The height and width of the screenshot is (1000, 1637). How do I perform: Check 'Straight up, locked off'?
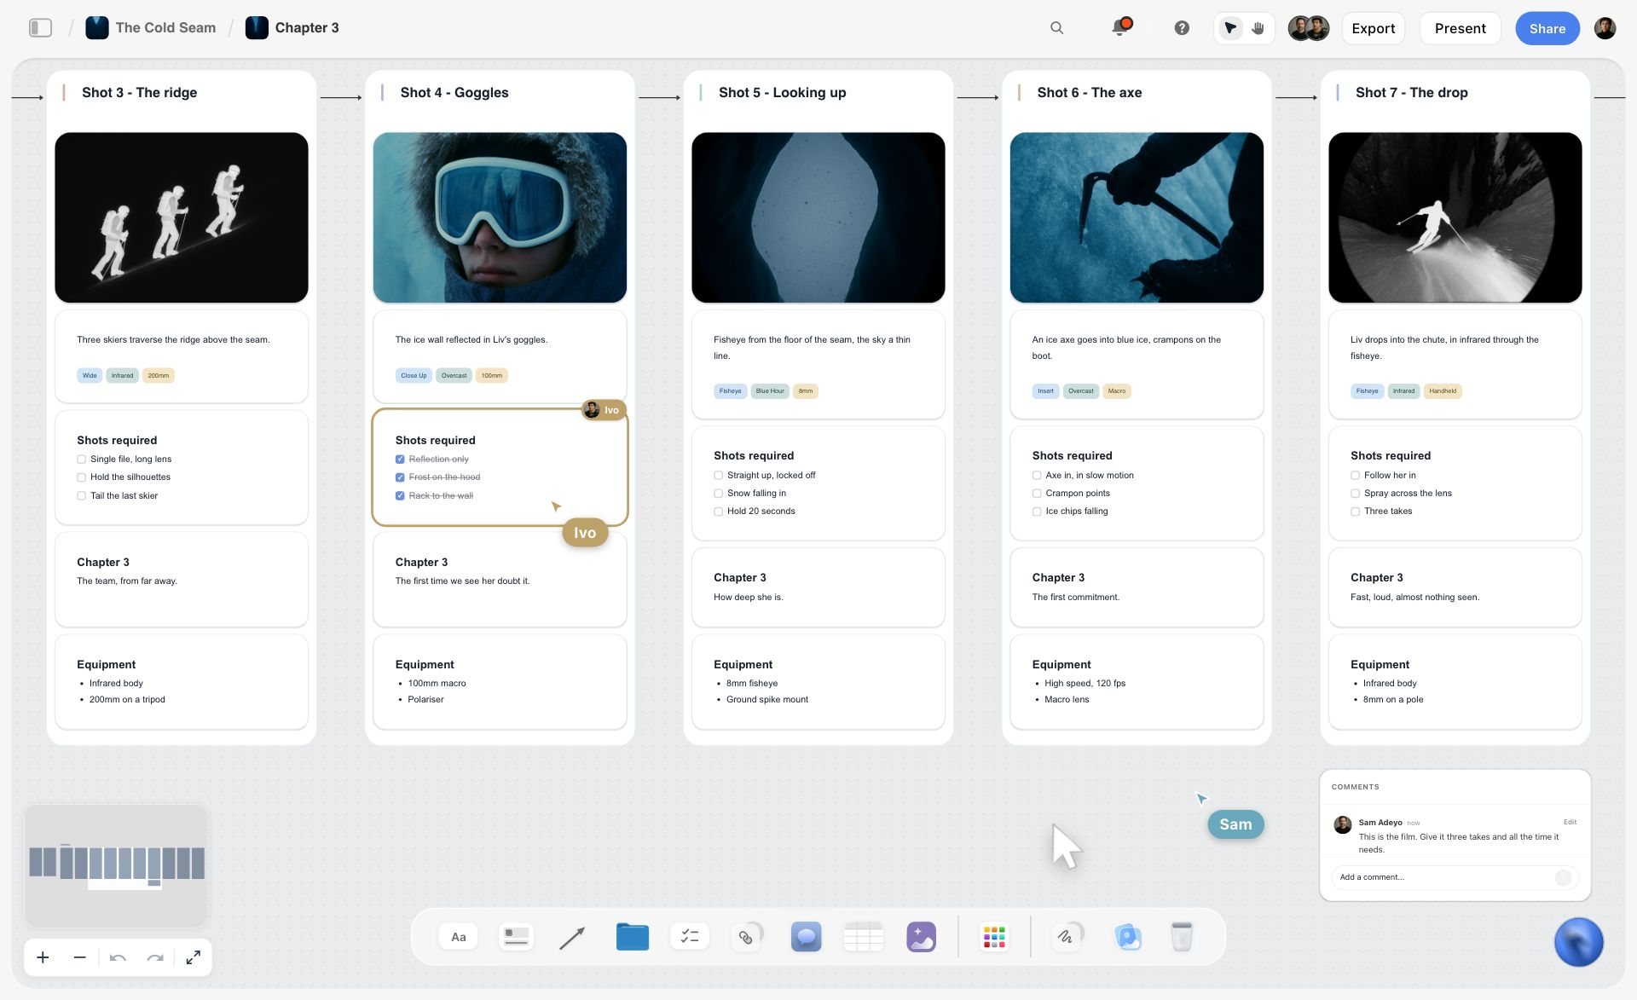click(718, 476)
